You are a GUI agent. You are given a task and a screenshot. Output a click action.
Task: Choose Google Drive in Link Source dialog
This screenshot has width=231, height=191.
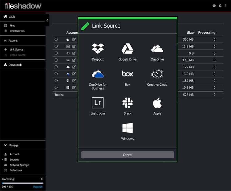(x=128, y=52)
